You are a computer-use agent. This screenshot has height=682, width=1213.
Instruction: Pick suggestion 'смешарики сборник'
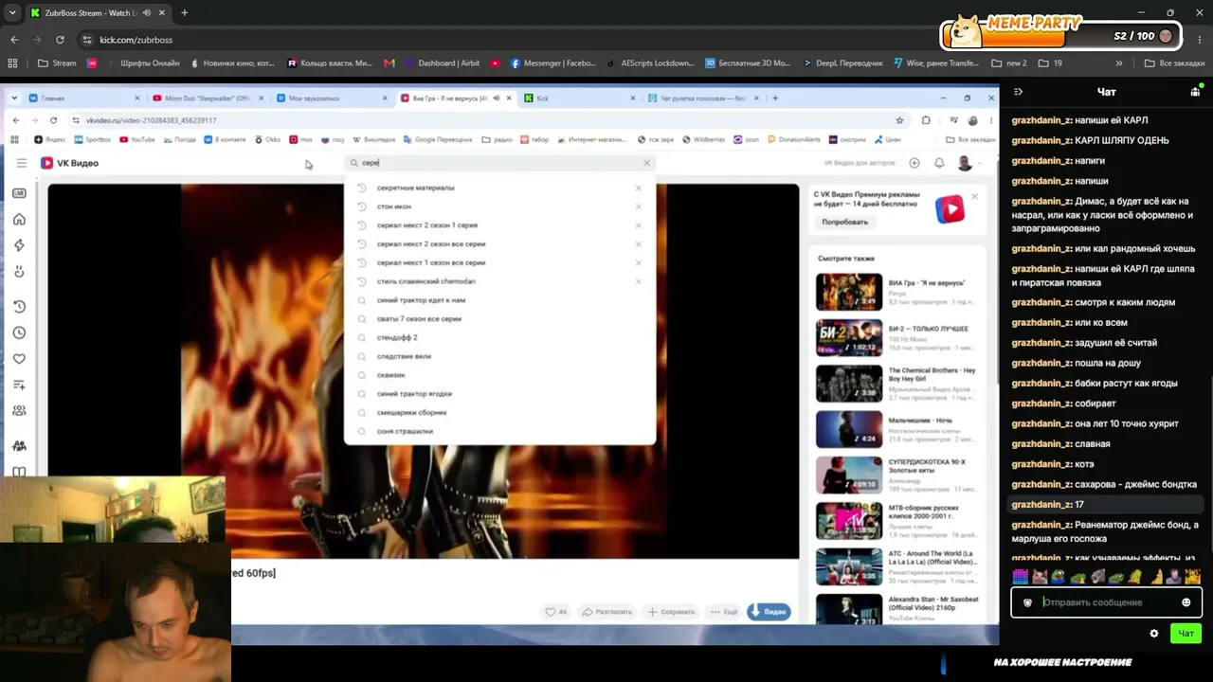[x=411, y=413]
